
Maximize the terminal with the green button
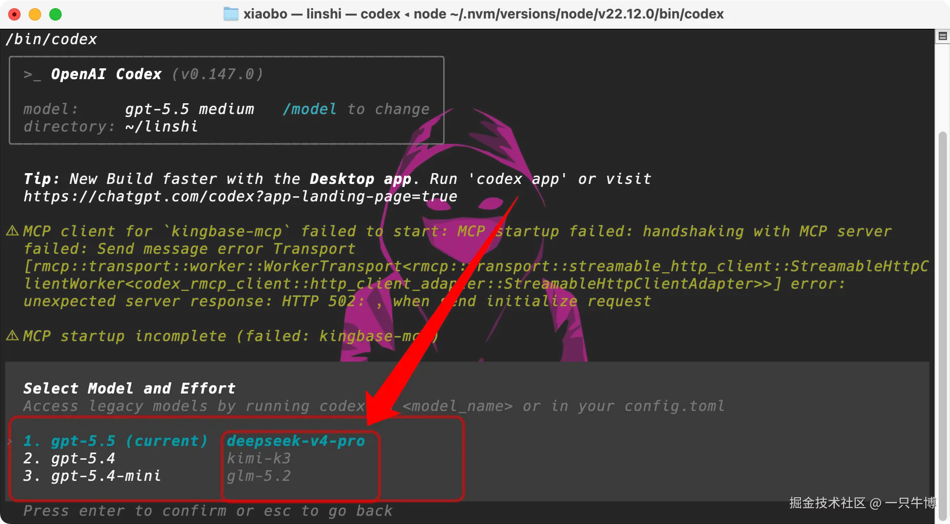55,14
